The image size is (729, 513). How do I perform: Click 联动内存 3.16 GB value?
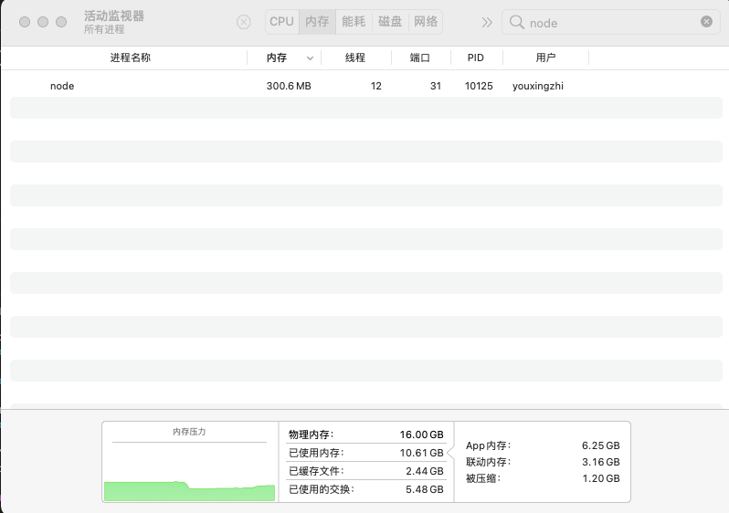click(601, 462)
